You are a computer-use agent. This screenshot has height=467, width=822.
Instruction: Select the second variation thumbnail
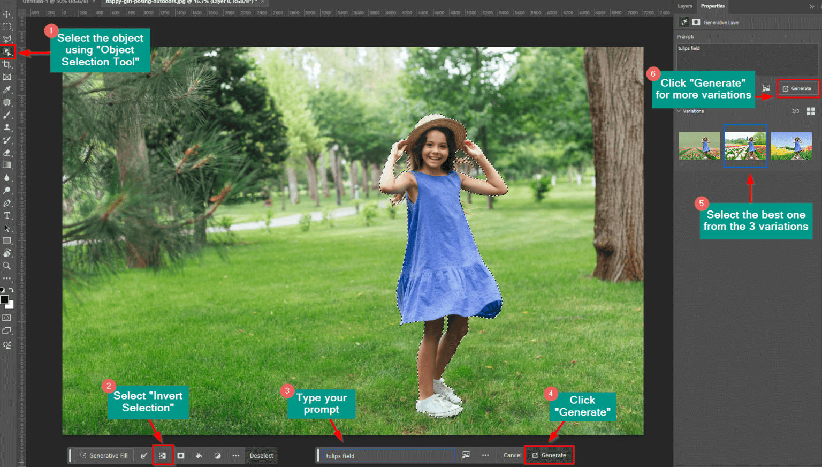click(745, 146)
